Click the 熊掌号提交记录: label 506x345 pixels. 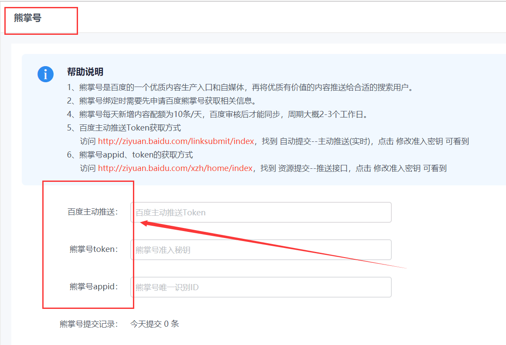[89, 324]
